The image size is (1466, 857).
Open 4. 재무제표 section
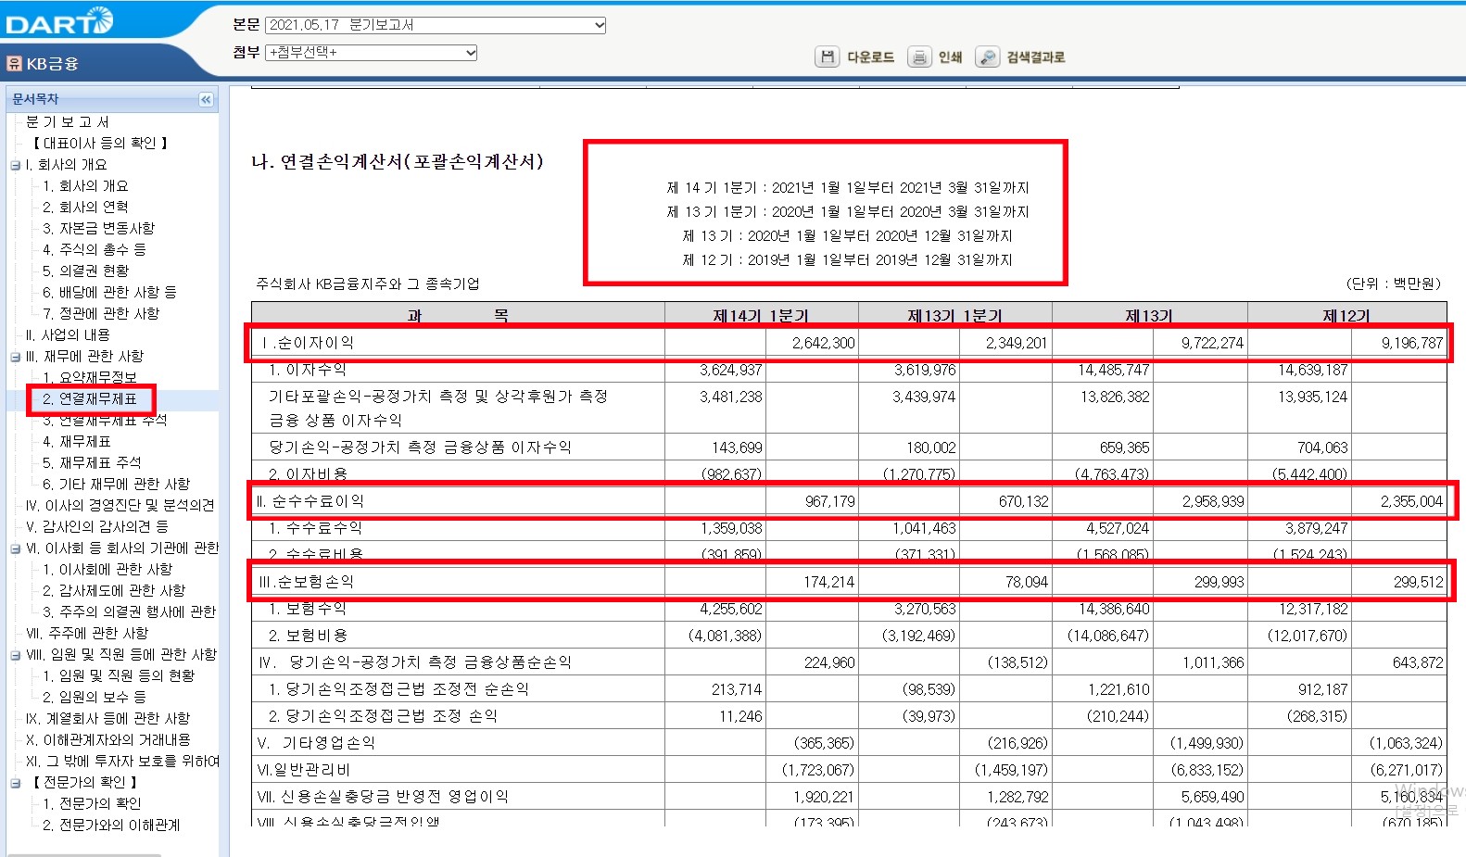pos(77,441)
